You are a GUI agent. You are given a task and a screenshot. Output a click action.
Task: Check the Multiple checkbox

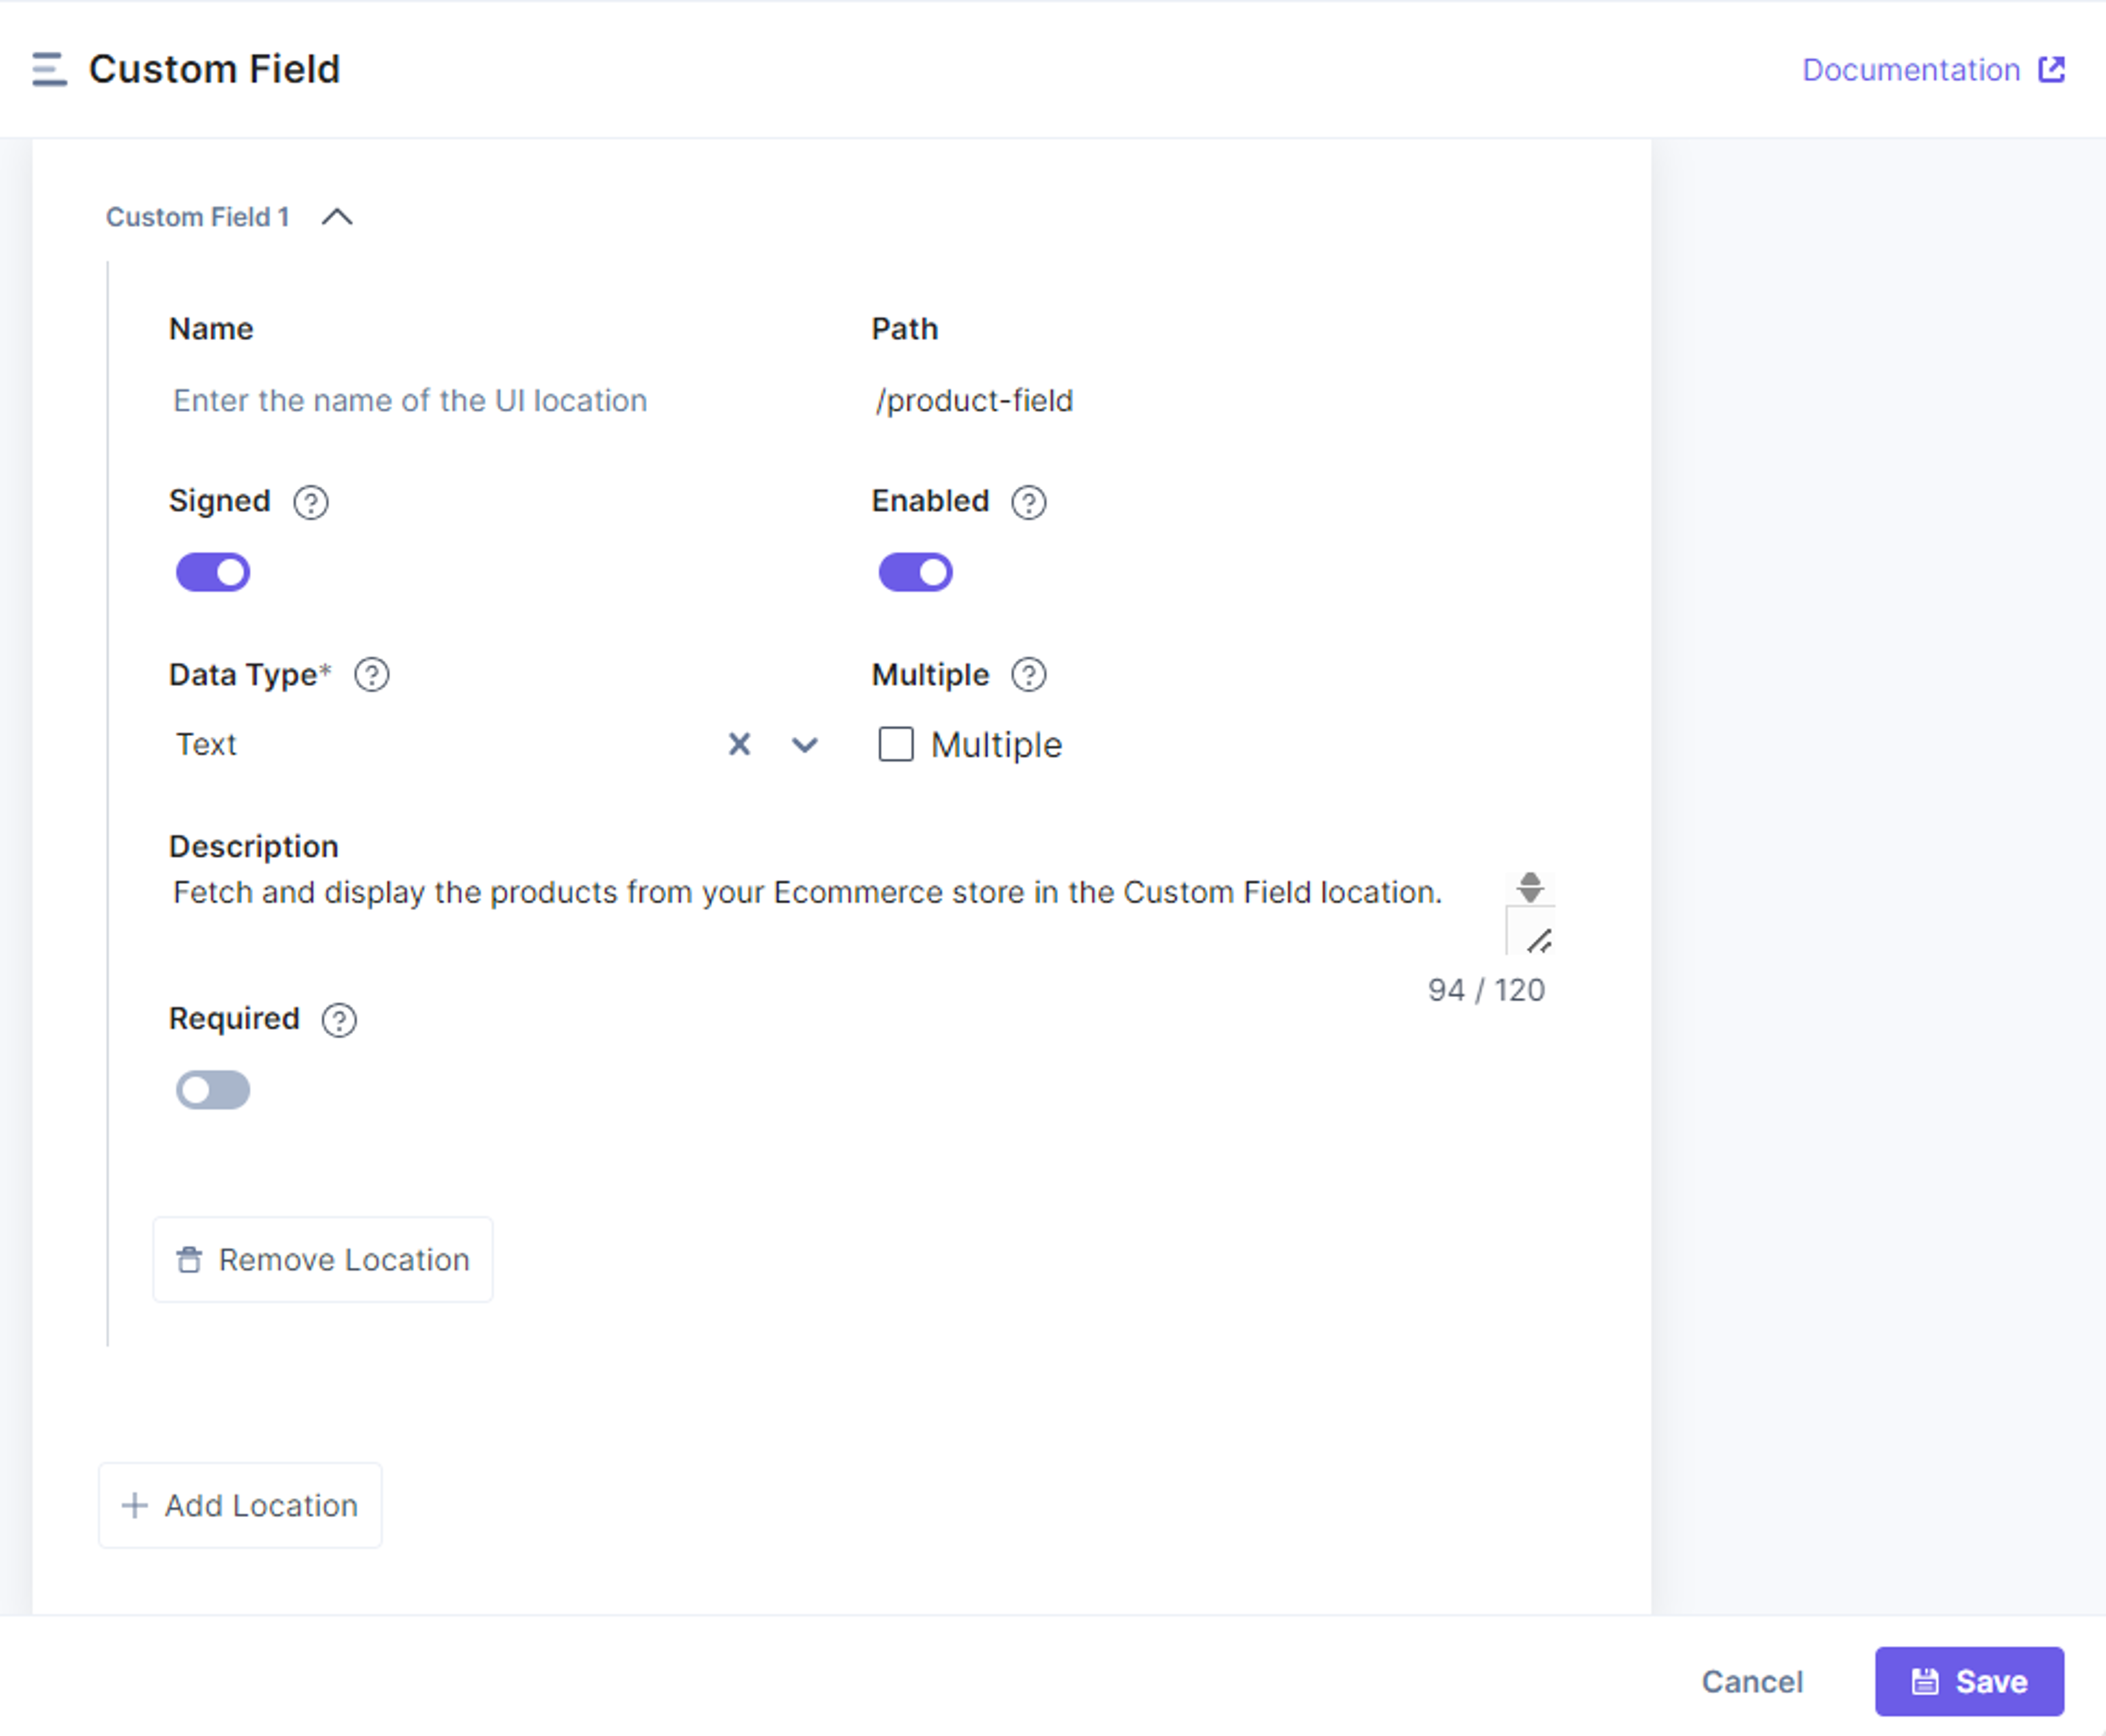point(896,744)
